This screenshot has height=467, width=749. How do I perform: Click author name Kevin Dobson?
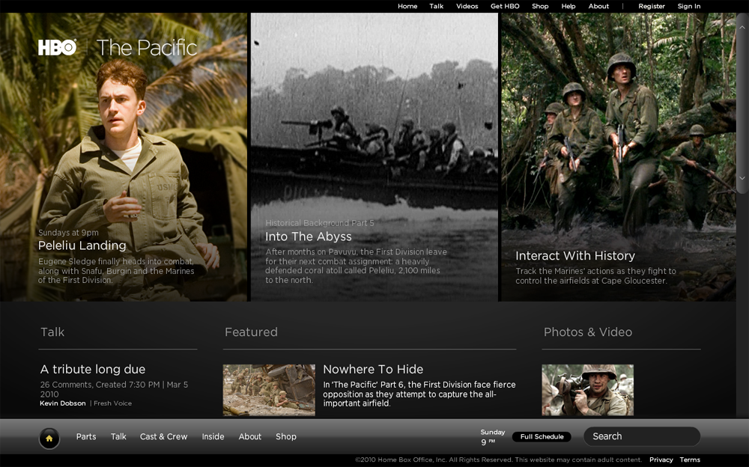coord(63,403)
